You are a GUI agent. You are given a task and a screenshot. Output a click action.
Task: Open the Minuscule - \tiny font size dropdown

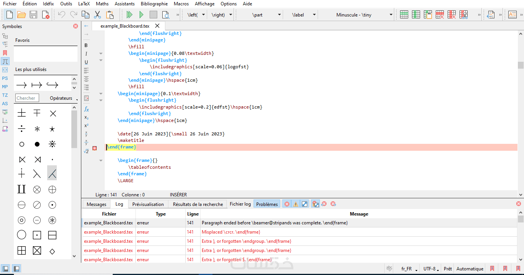pyautogui.click(x=391, y=15)
